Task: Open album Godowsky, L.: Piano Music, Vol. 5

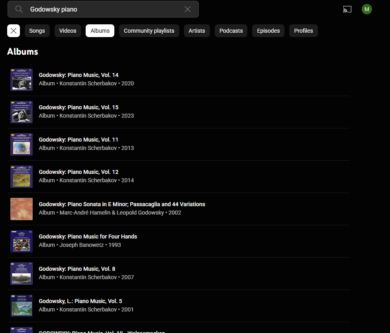Action: point(80,301)
